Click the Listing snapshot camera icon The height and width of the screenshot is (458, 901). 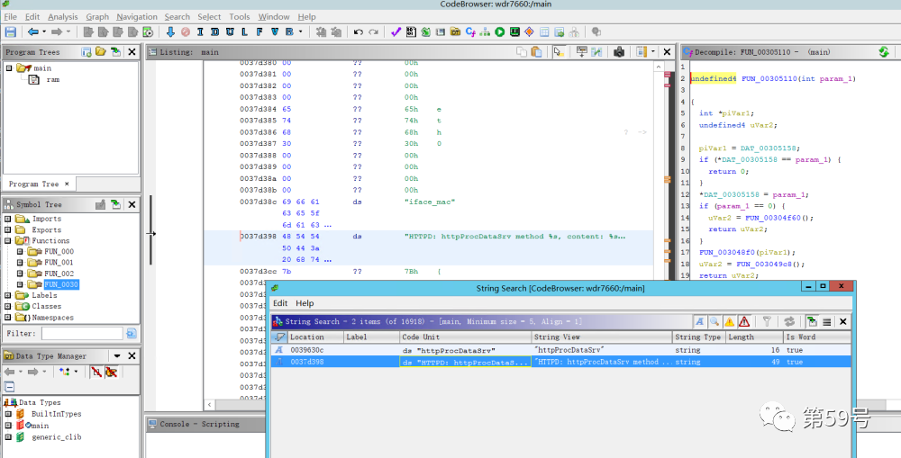(619, 52)
